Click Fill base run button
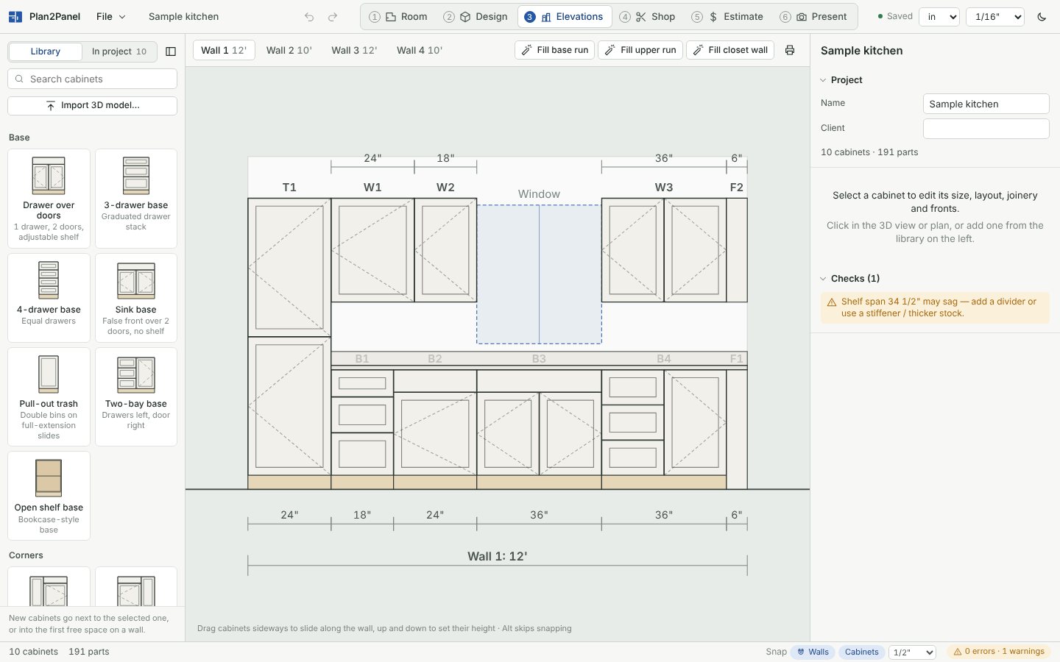This screenshot has height=662, width=1060. click(x=555, y=50)
